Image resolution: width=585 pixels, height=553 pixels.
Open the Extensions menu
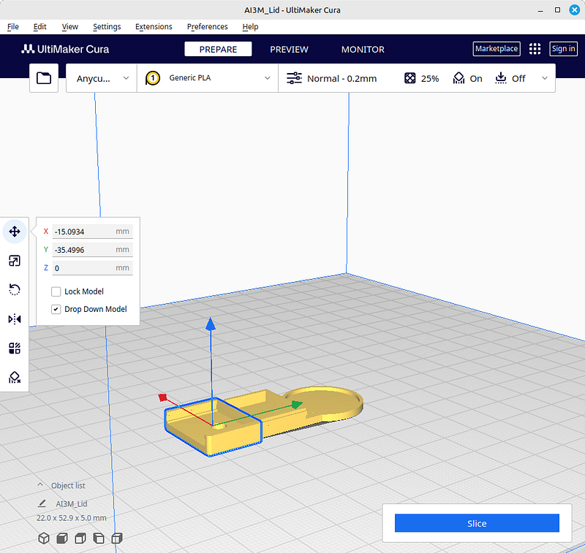(x=154, y=27)
